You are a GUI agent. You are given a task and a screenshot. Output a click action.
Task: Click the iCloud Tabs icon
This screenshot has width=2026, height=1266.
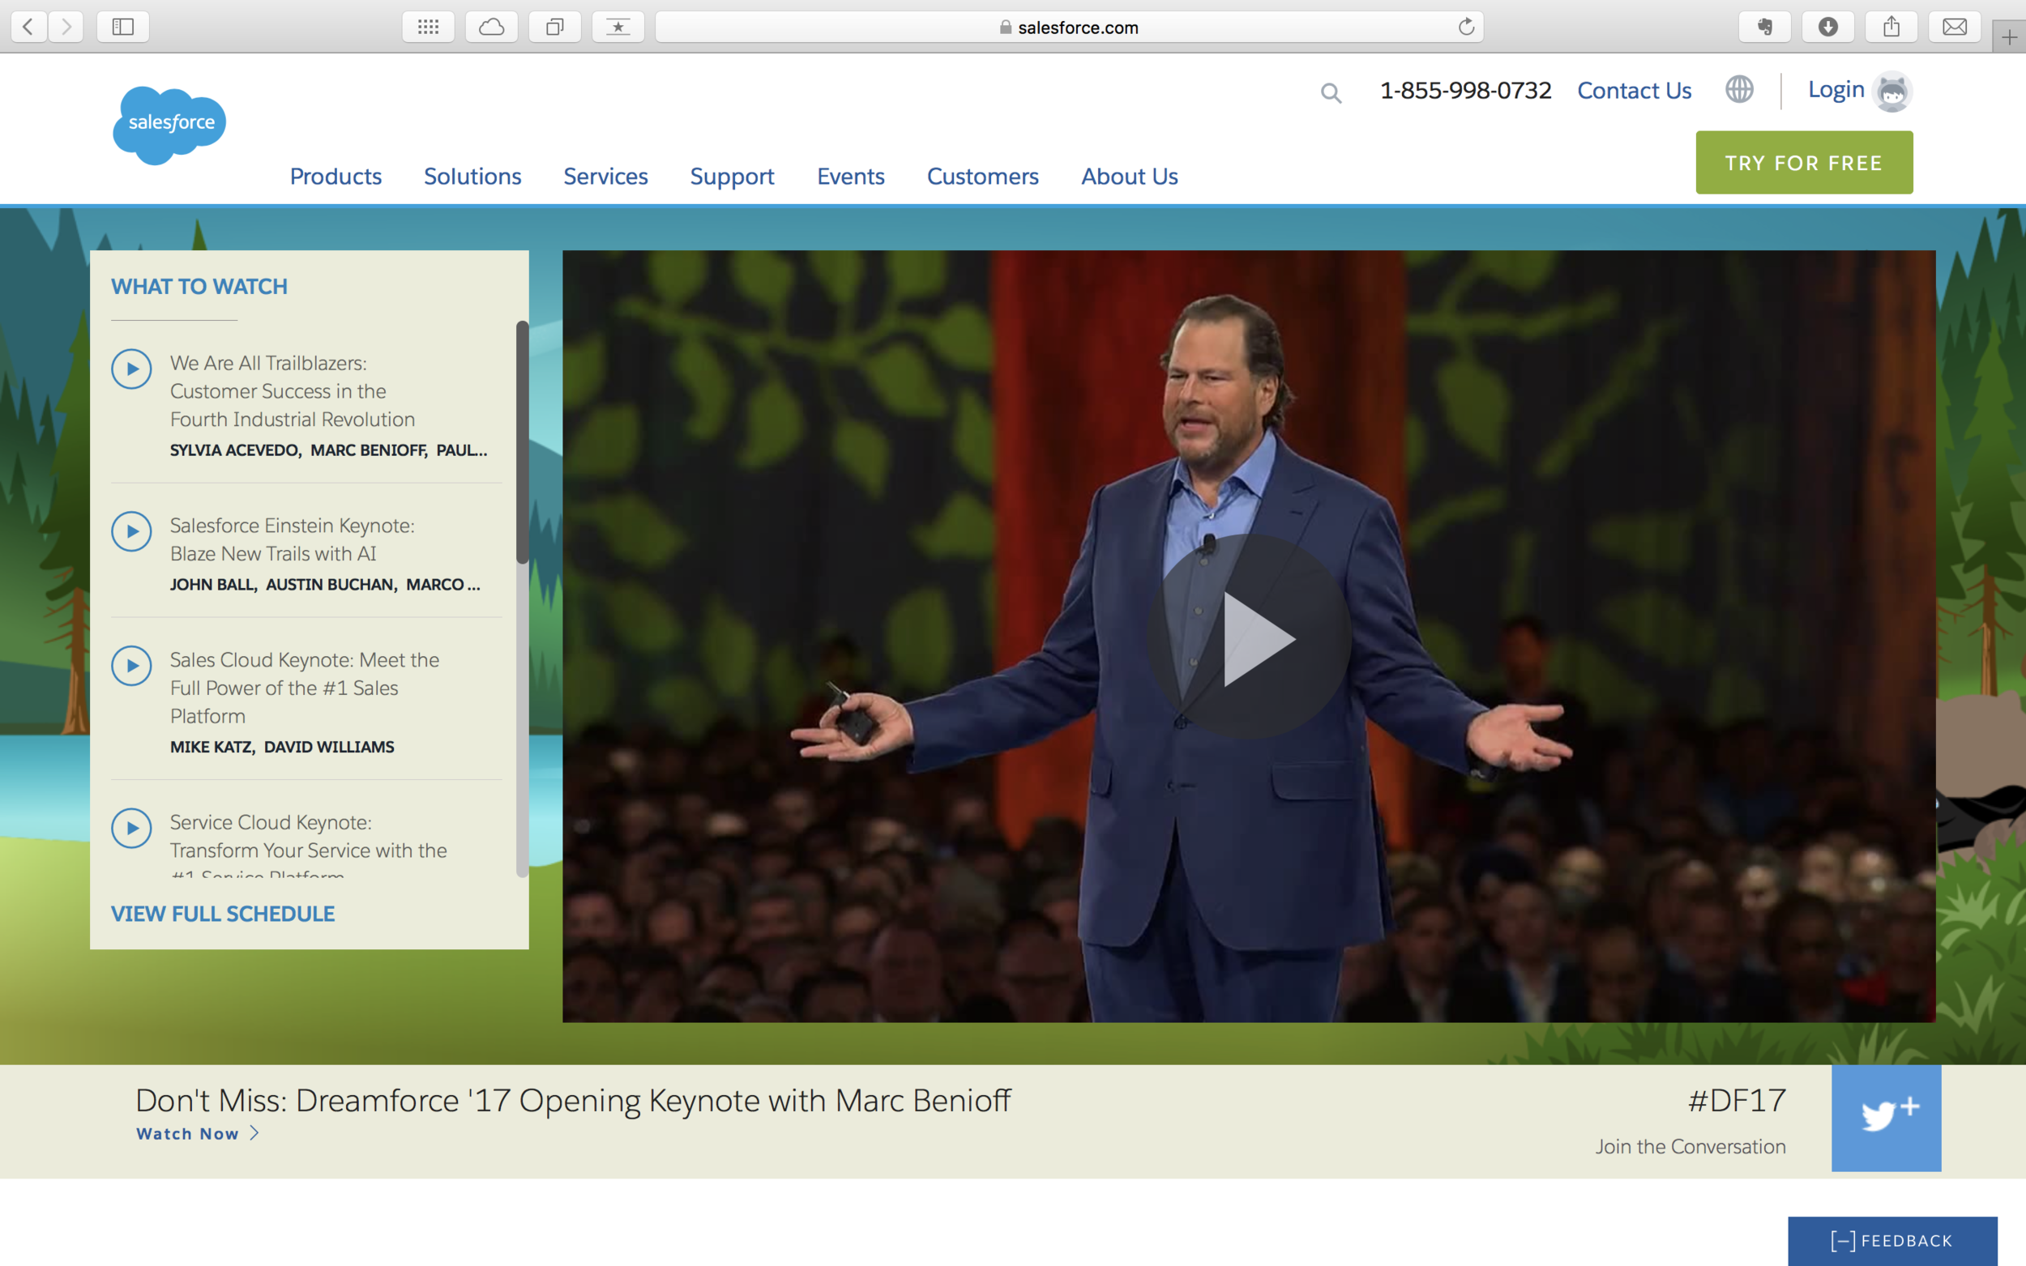pyautogui.click(x=492, y=27)
